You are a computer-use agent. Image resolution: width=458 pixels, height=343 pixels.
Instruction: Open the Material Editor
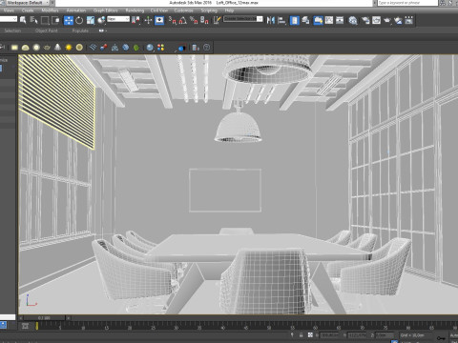(353, 21)
